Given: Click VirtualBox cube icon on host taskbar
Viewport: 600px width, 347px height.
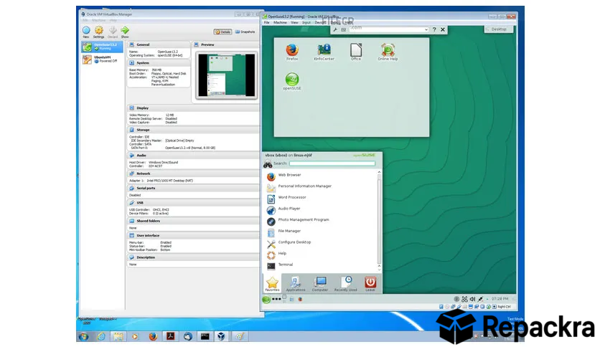Looking at the screenshot, I should tap(221, 336).
